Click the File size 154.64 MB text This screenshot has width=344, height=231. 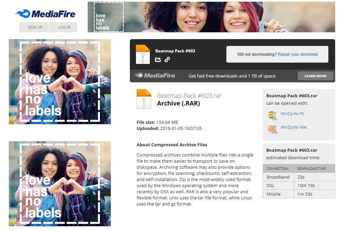coord(157,122)
